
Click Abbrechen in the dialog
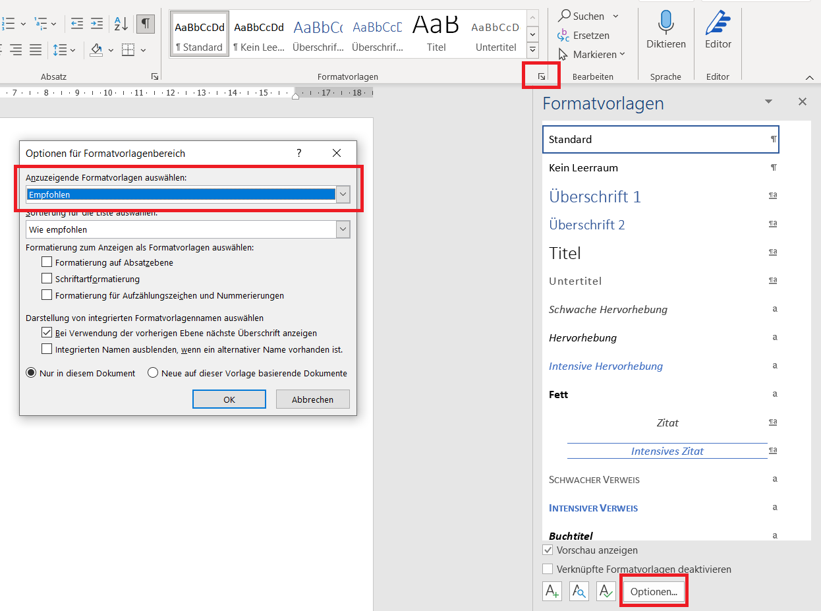[312, 399]
